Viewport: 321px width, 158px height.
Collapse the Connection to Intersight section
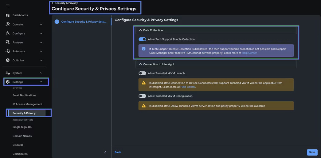point(140,64)
